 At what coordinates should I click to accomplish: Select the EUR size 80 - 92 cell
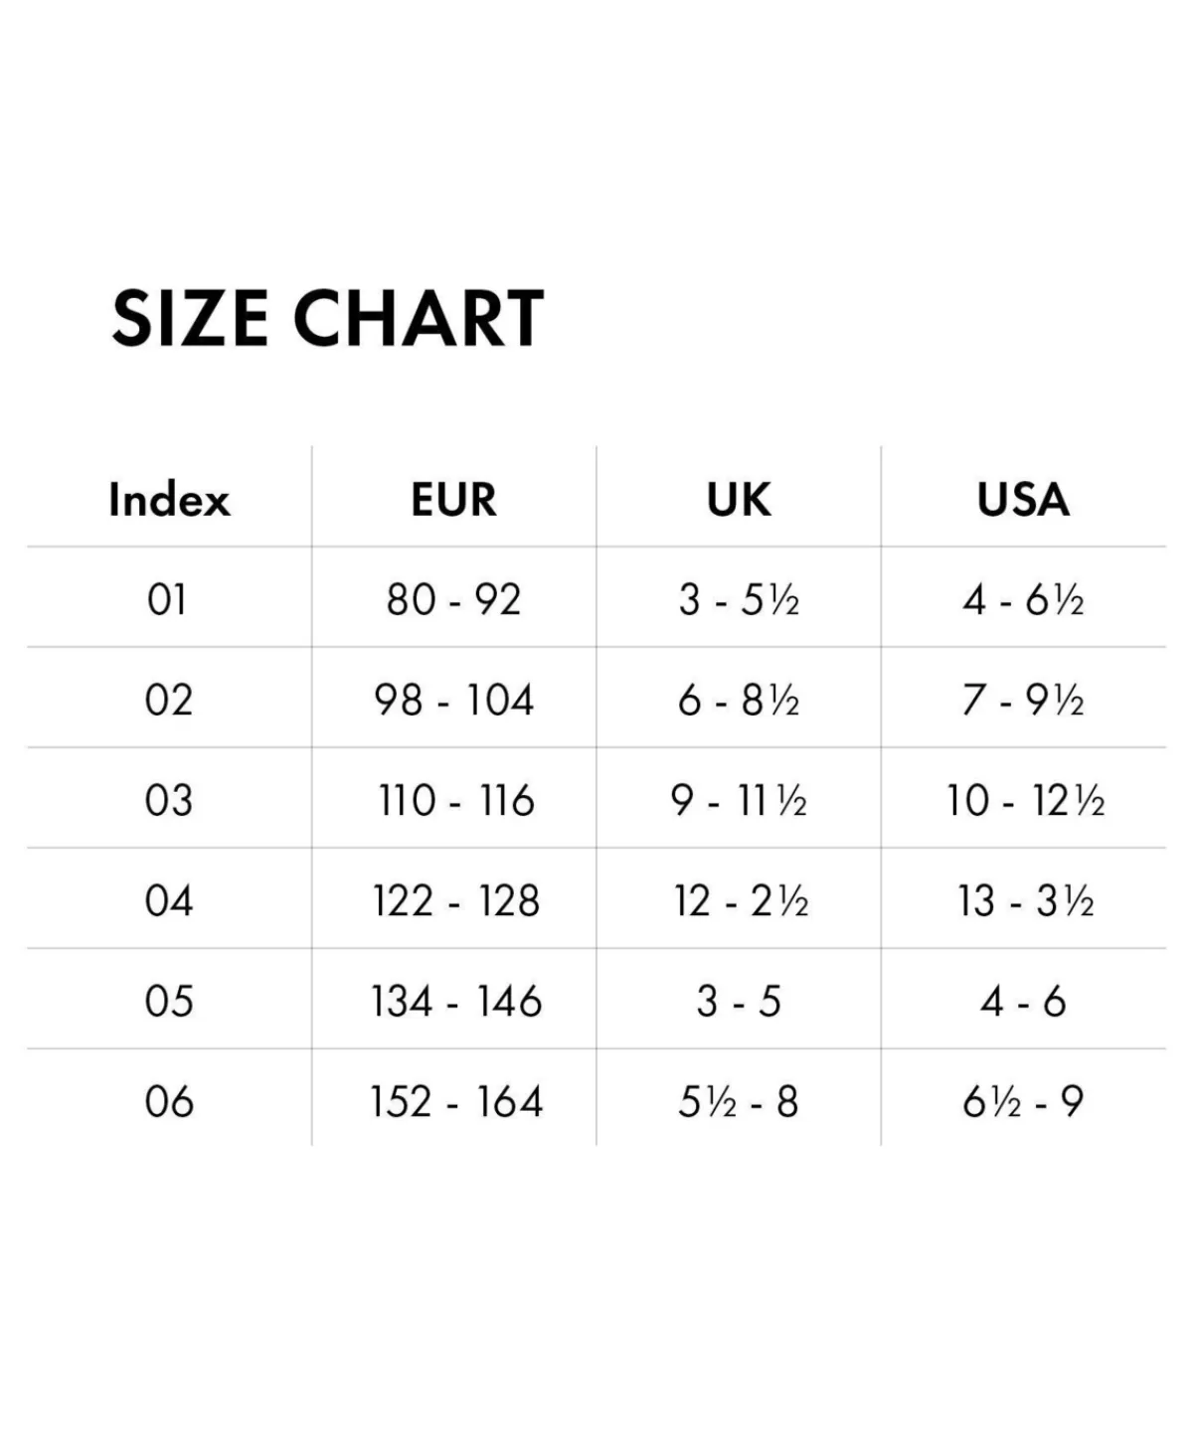point(453,600)
